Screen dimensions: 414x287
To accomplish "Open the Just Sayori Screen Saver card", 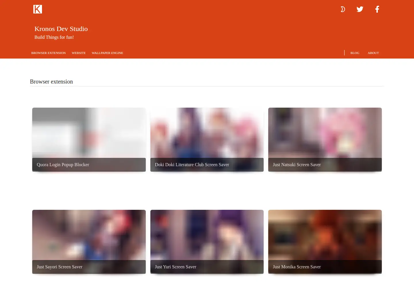I will (x=89, y=242).
